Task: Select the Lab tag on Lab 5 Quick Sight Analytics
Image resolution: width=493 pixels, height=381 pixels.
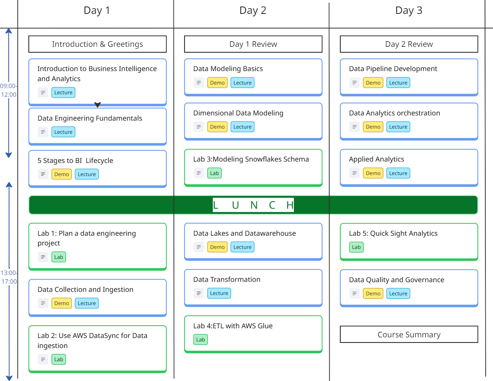Action: pos(356,247)
